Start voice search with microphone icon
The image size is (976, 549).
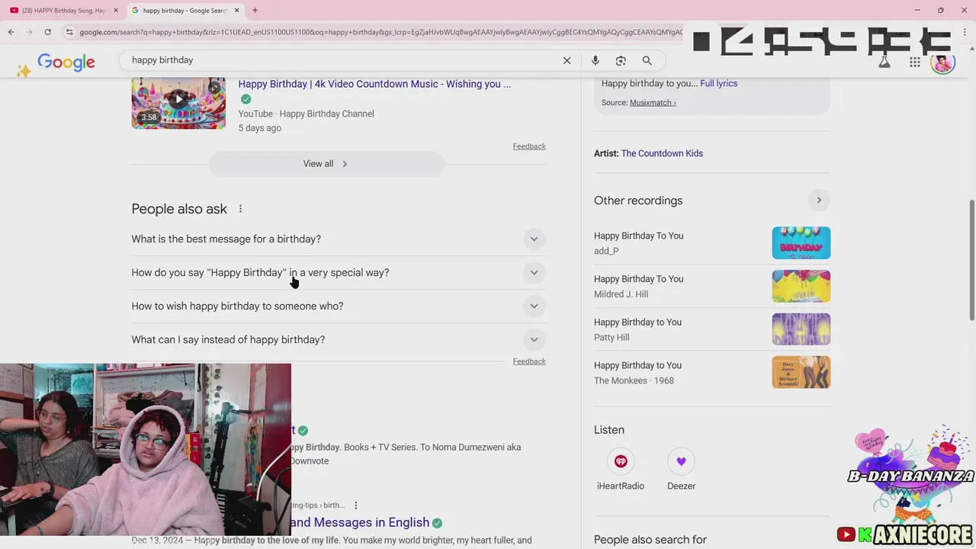pyautogui.click(x=596, y=60)
